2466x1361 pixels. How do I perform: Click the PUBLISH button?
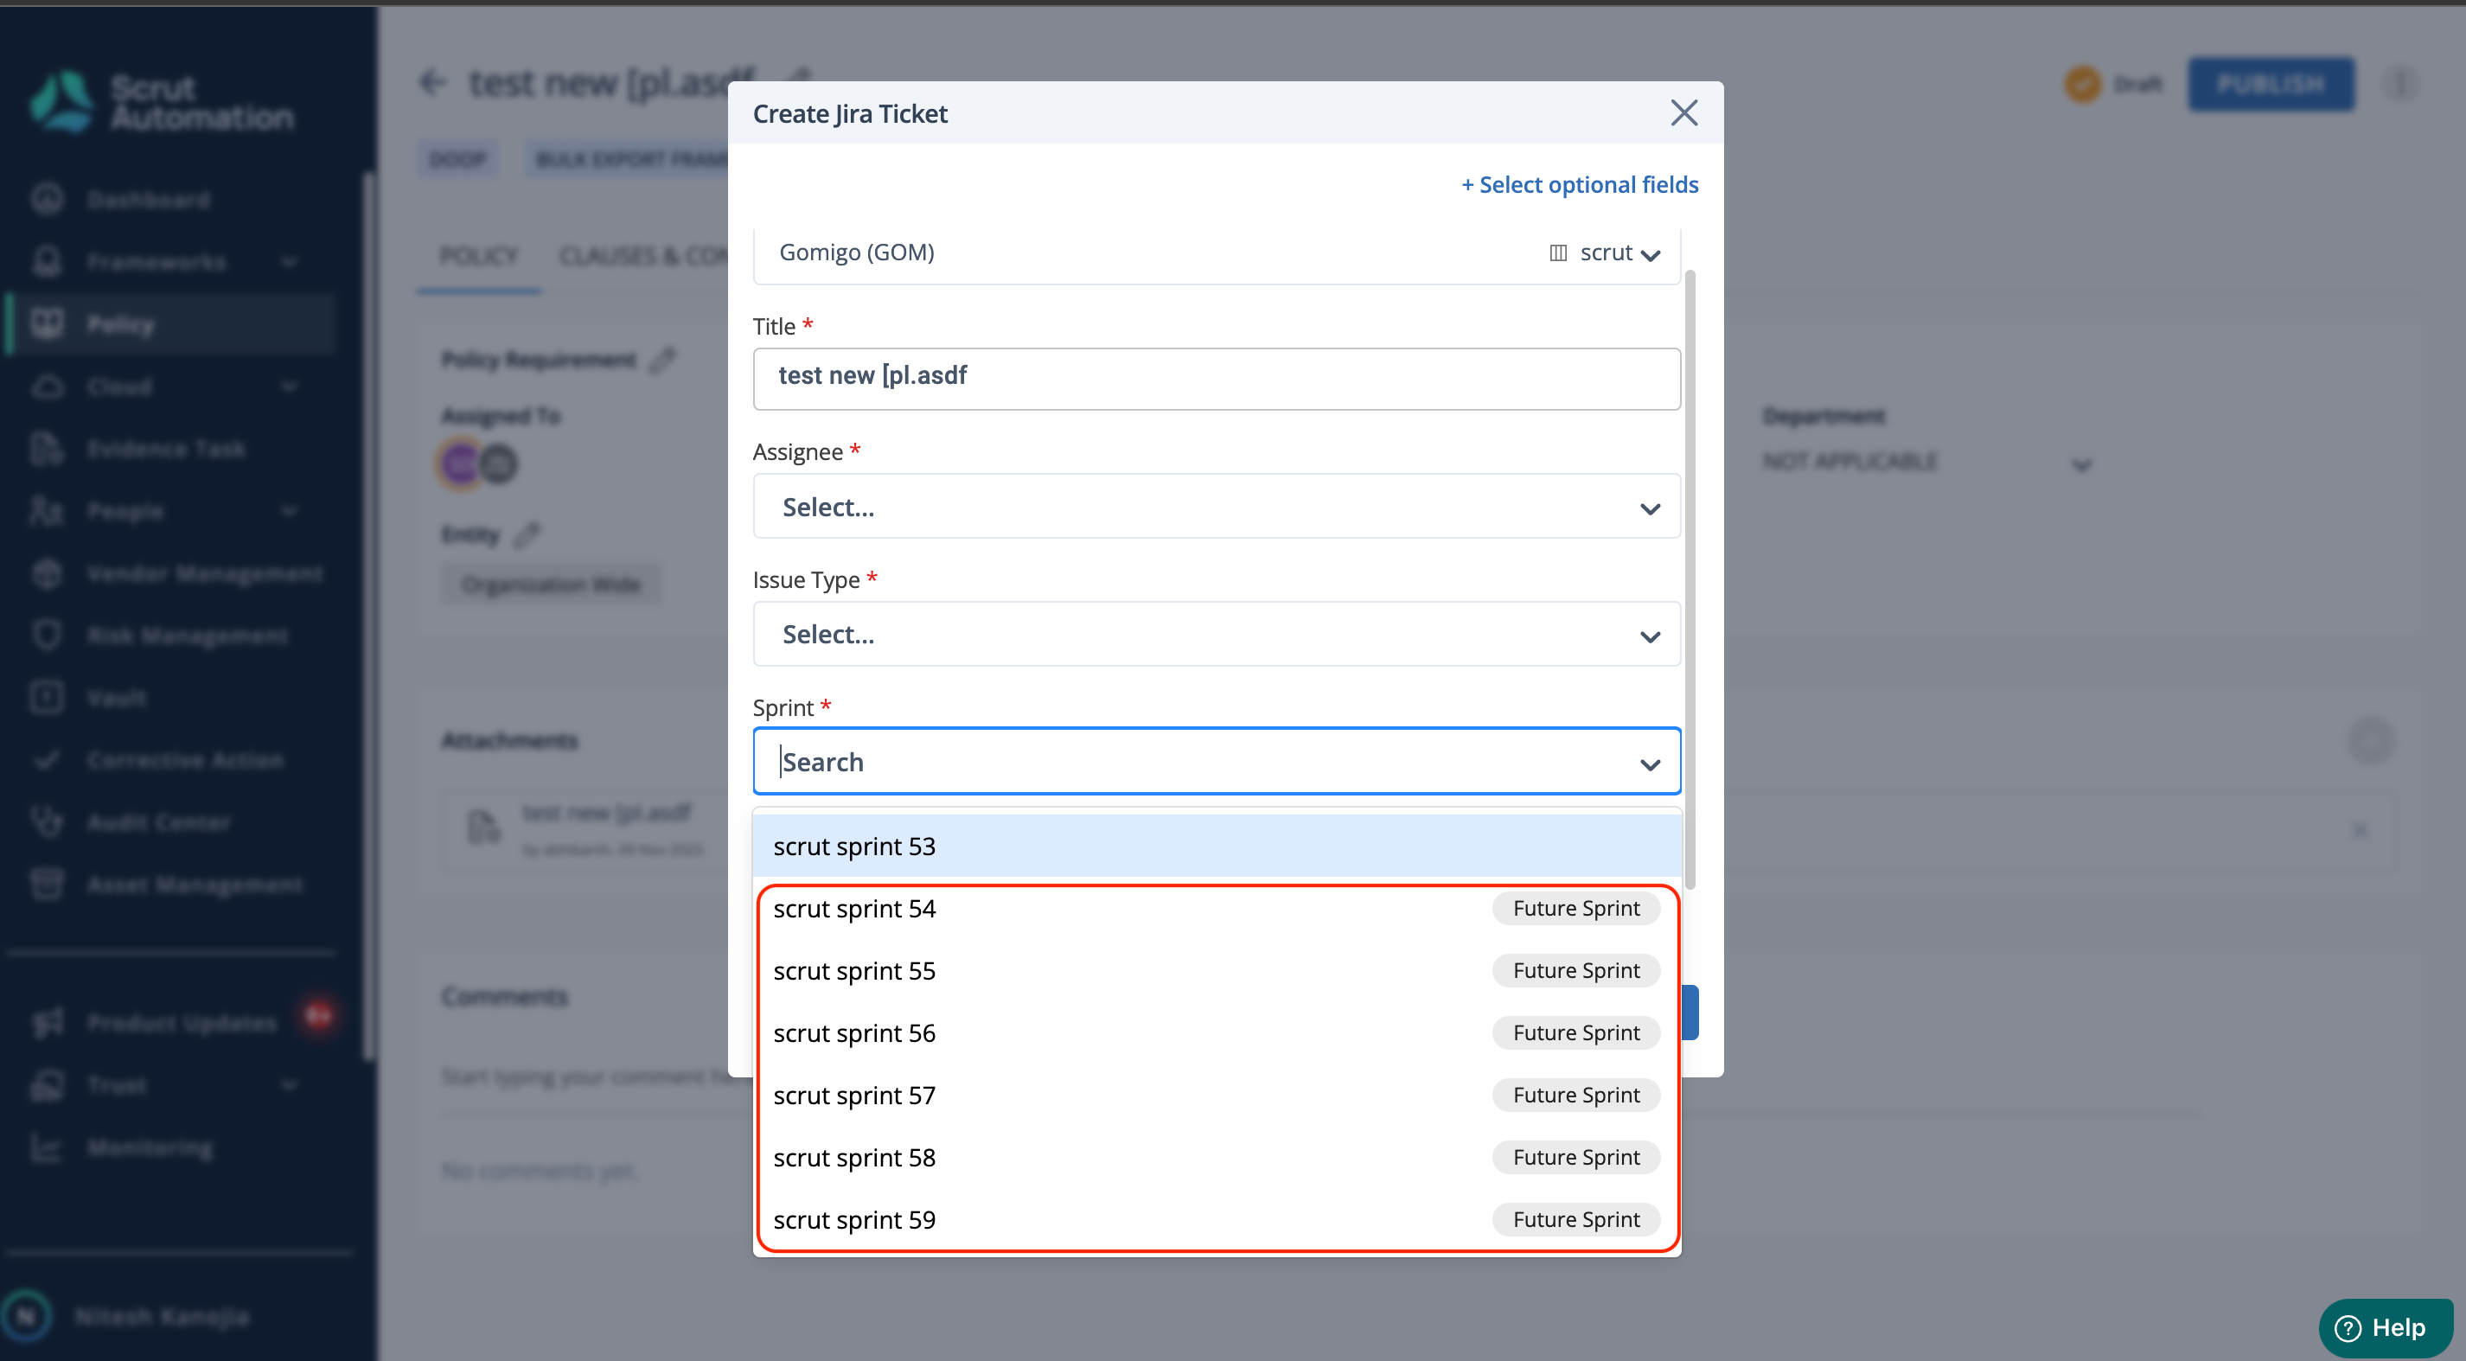tap(2270, 84)
